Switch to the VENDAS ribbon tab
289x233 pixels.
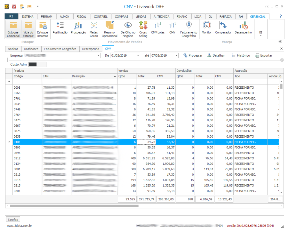point(141,17)
